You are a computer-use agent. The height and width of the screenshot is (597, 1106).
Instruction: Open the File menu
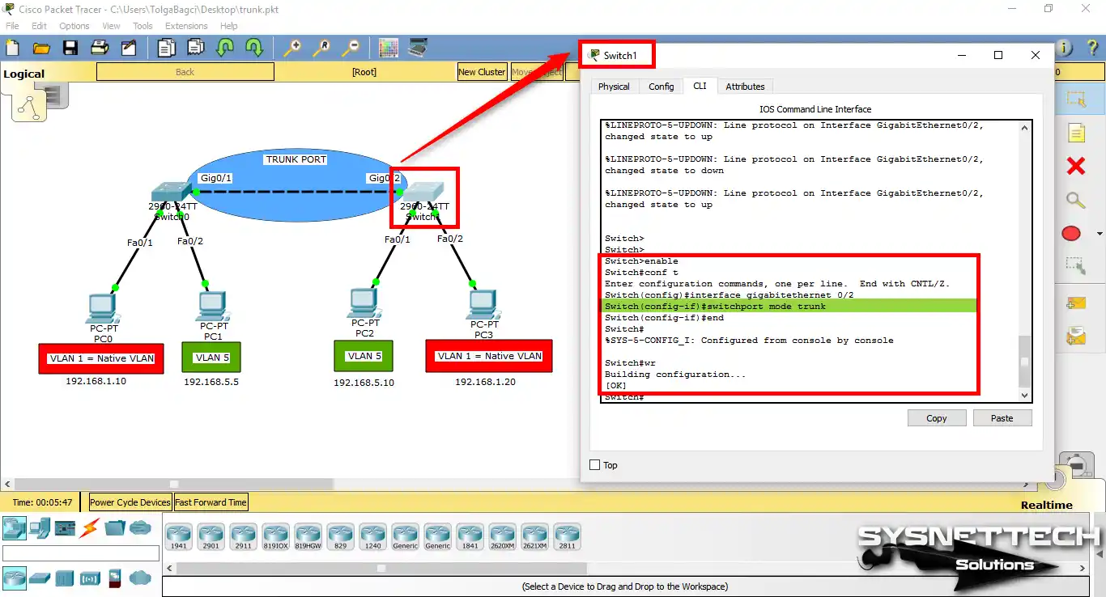[12, 26]
